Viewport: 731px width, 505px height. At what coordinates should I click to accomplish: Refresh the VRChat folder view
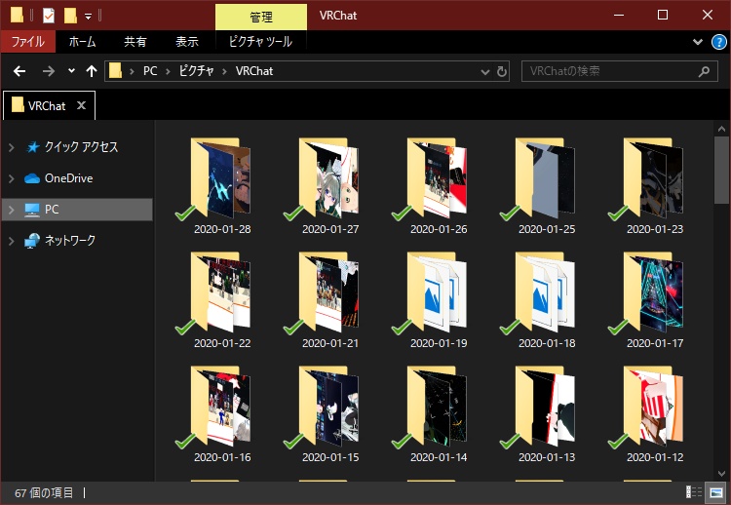pyautogui.click(x=502, y=71)
